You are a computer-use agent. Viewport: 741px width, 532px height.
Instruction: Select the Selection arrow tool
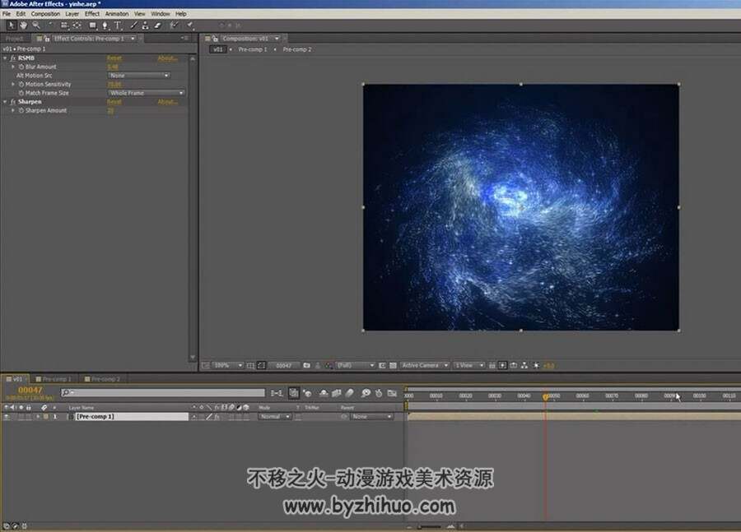pyautogui.click(x=12, y=25)
